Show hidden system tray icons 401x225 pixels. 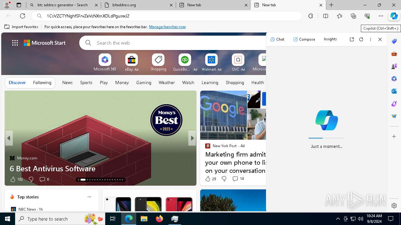[x=338, y=219]
